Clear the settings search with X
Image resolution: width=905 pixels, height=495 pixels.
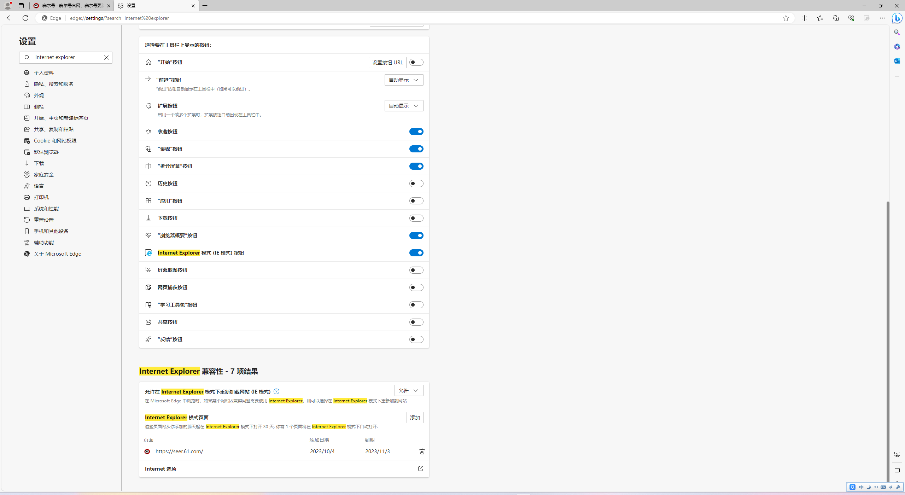[106, 57]
